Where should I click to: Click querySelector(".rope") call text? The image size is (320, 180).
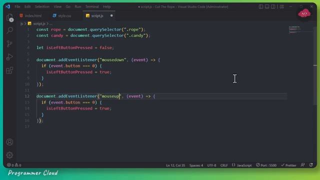pyautogui.click(x=116, y=29)
